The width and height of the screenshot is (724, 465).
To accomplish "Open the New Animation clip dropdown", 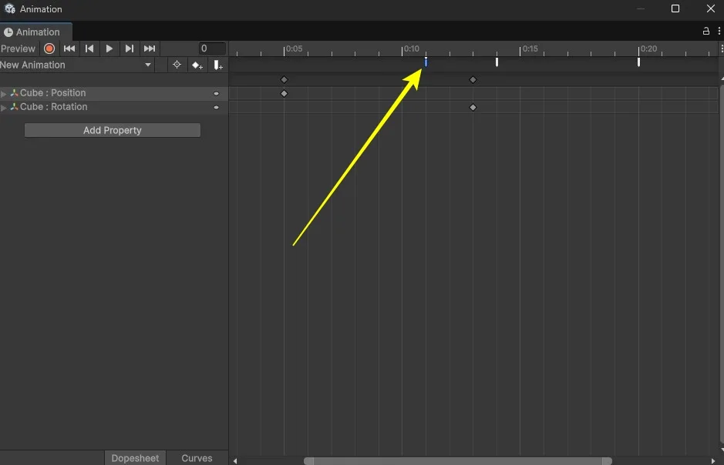I will tap(77, 65).
